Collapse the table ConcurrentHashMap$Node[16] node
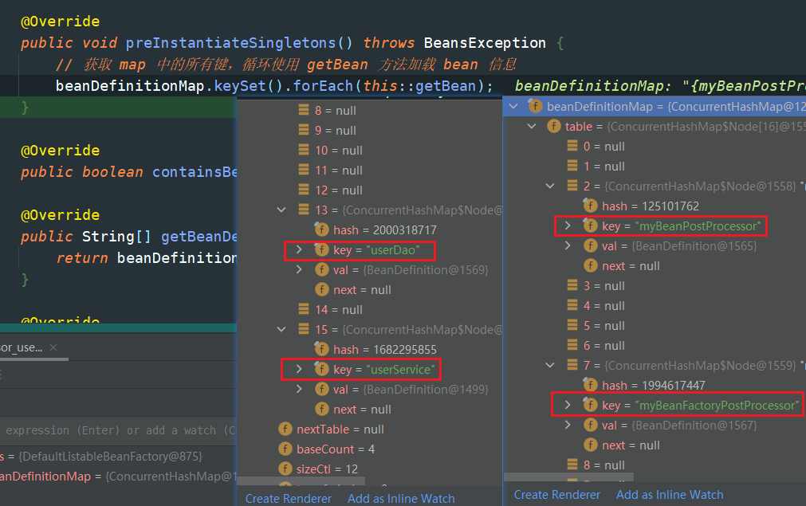The image size is (806, 506). (x=530, y=127)
